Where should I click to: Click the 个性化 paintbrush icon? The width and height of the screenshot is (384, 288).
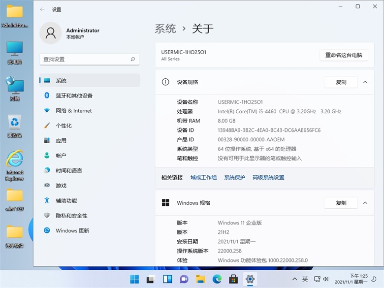tap(47, 126)
